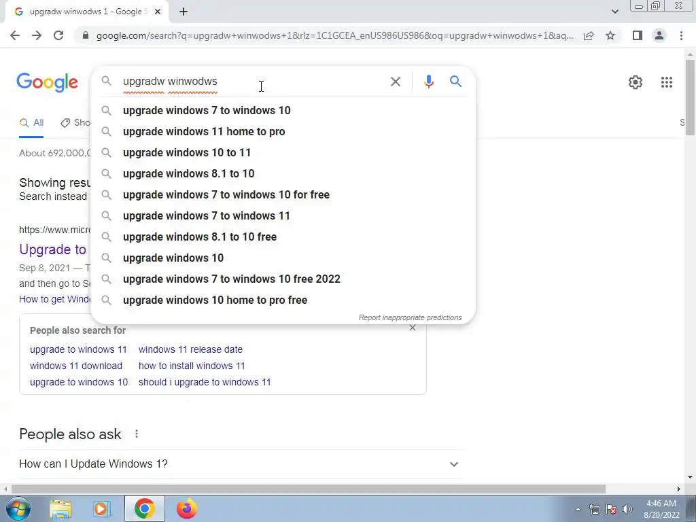Clear the search box with the X
696x522 pixels.
click(x=395, y=82)
